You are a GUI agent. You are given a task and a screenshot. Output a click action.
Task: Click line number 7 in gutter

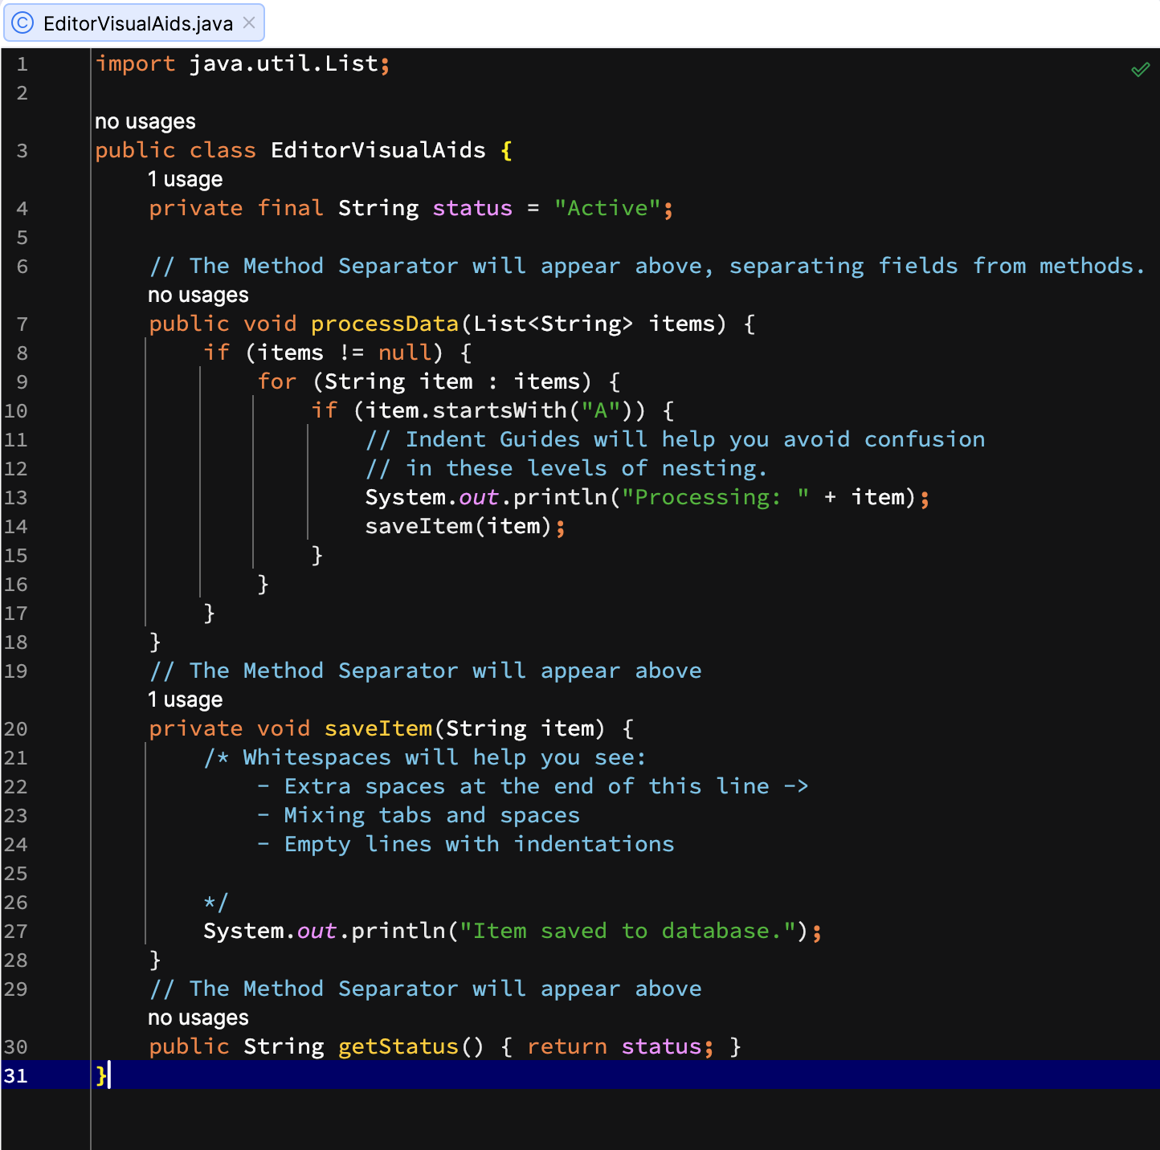click(22, 324)
